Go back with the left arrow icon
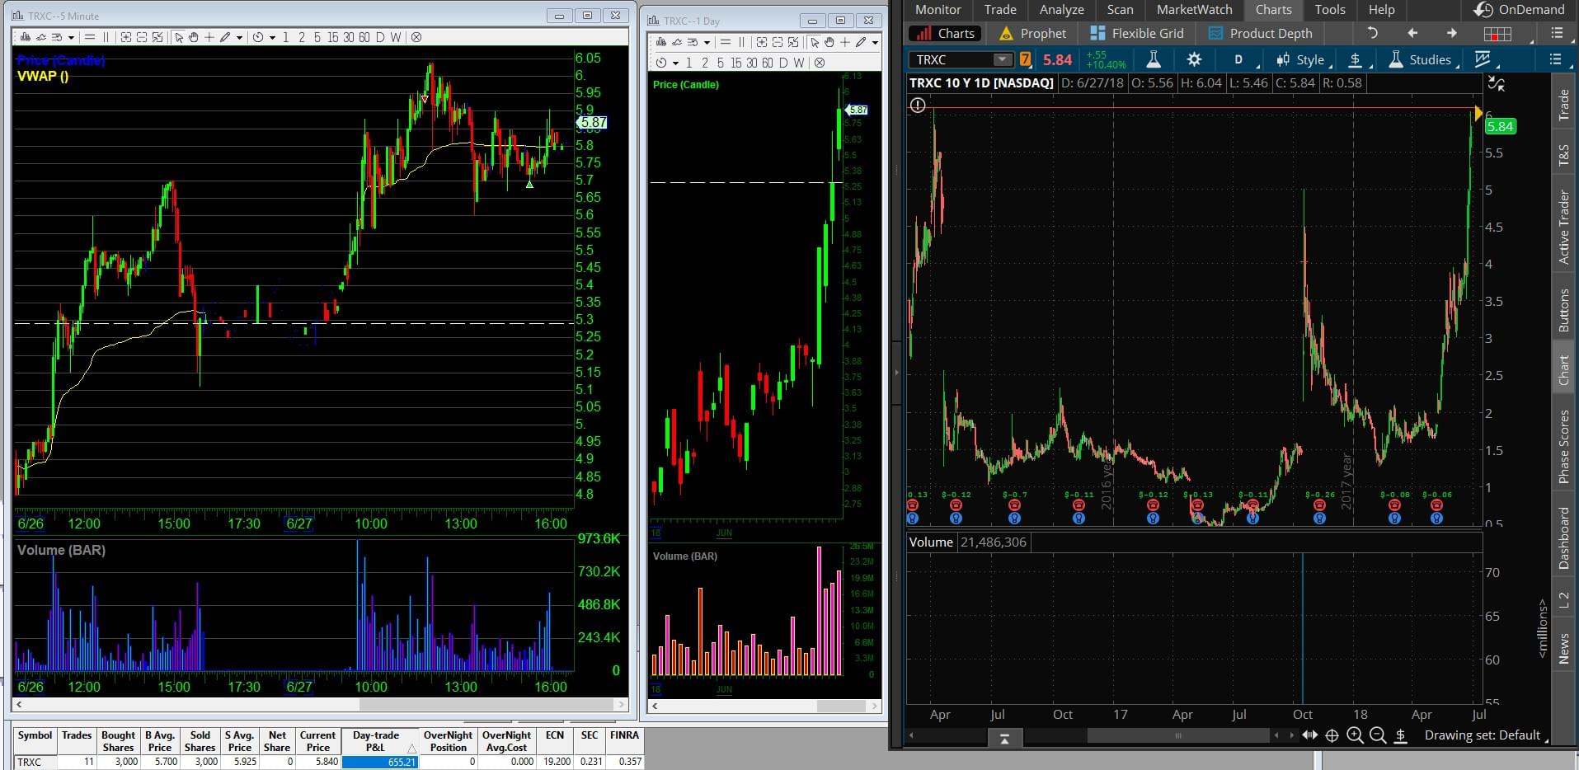This screenshot has height=770, width=1579. tap(1412, 33)
